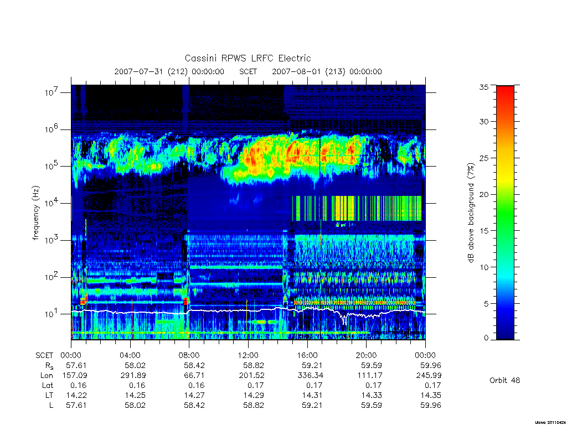Viewport: 567px width, 425px height.
Task: Click the 'Orbit 48' label
Action: point(505,380)
